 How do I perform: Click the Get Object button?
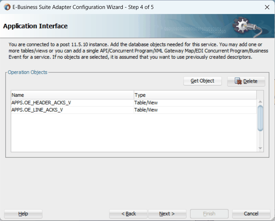point(202,81)
